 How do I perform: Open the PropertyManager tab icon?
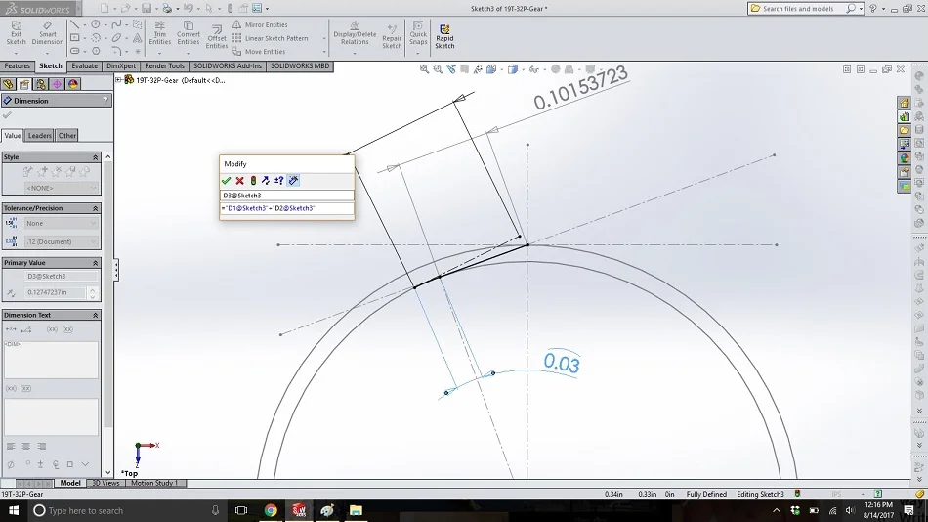tap(24, 84)
